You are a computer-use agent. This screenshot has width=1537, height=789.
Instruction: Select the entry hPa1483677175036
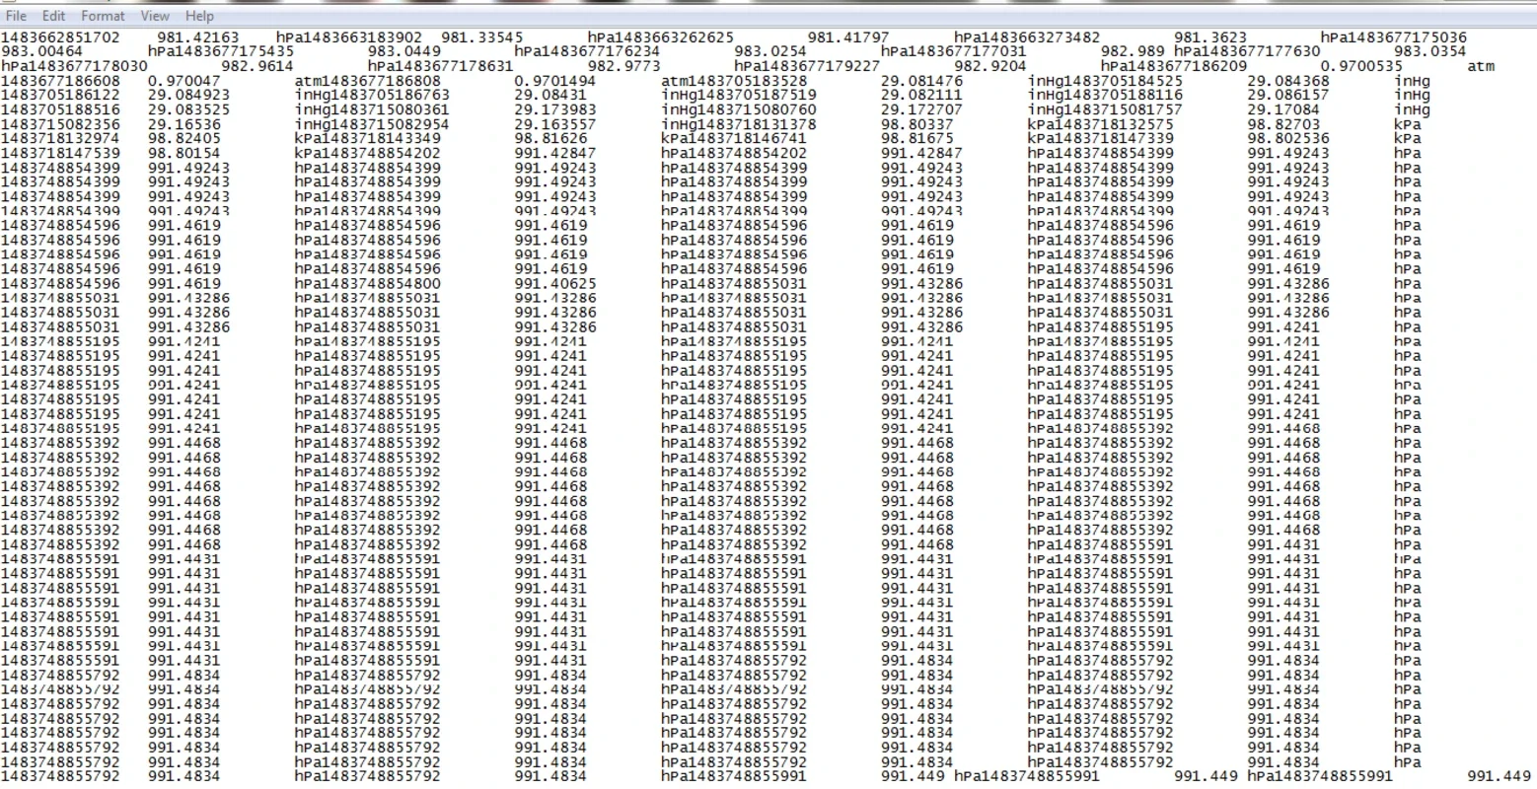pos(1394,37)
